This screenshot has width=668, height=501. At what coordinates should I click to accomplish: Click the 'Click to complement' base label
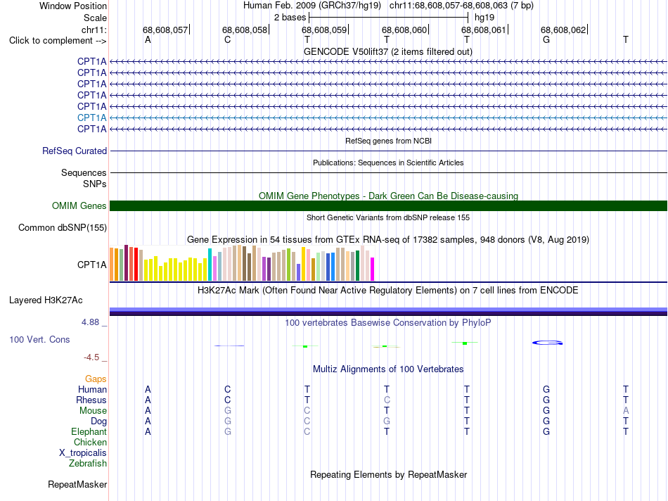tap(58, 41)
